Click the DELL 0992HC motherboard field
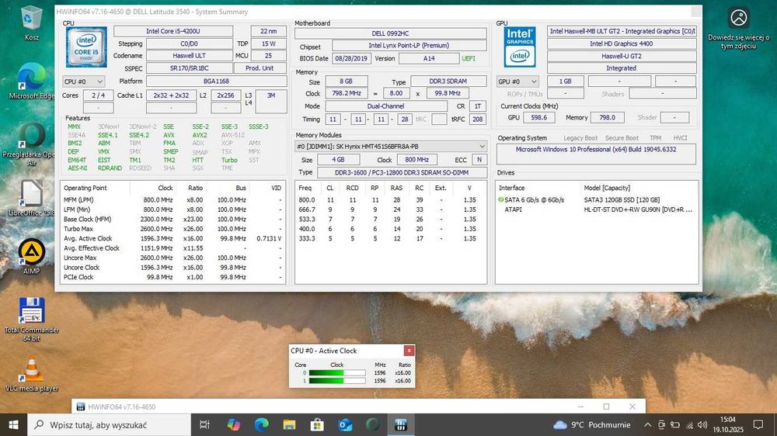This screenshot has height=436, width=777. (x=391, y=33)
